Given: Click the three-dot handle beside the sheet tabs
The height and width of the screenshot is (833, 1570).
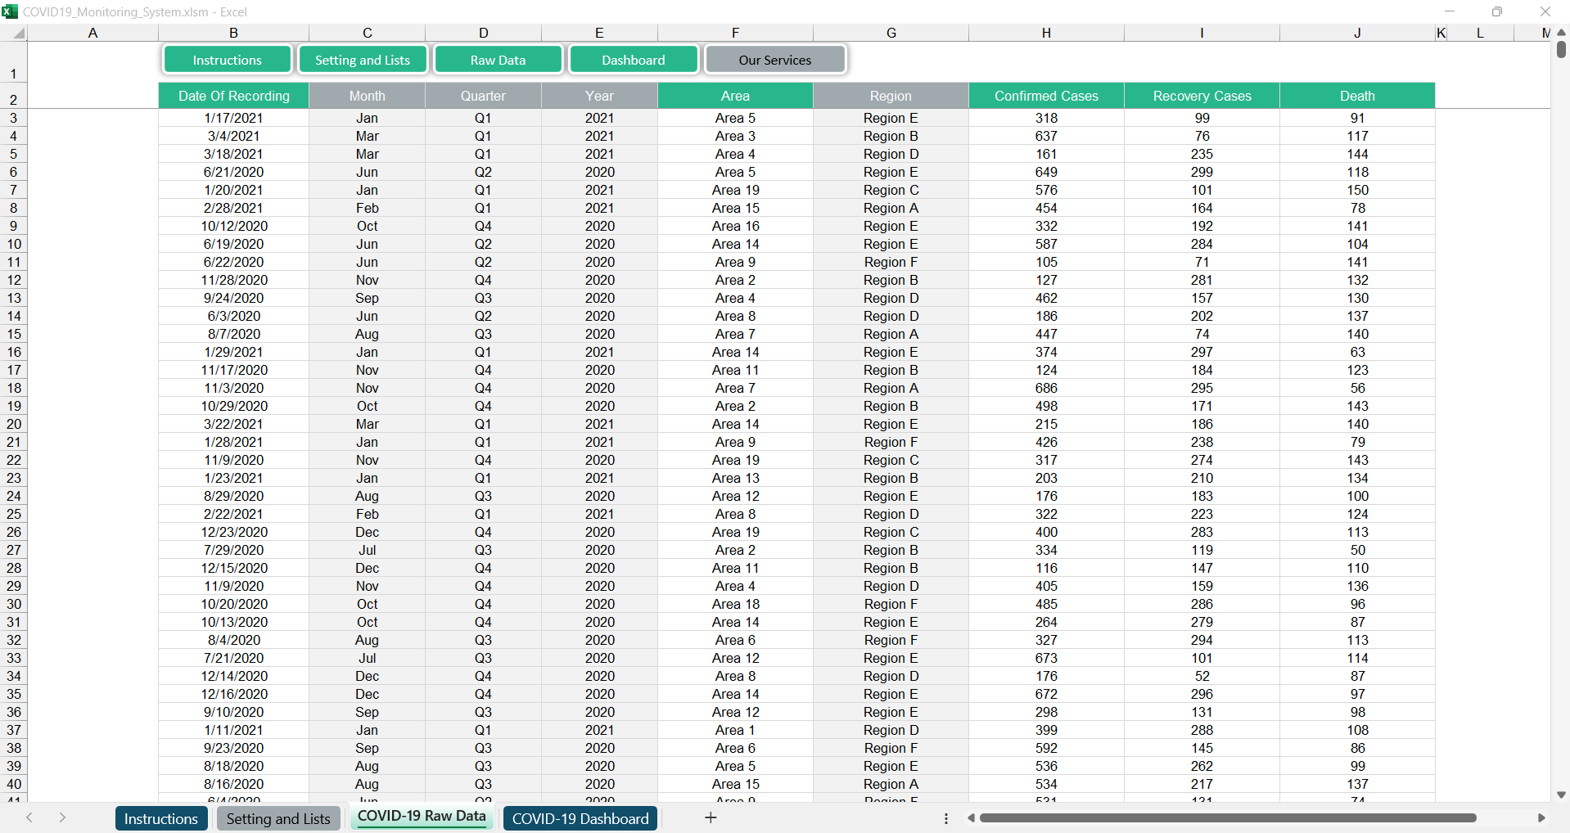Looking at the screenshot, I should 946,818.
